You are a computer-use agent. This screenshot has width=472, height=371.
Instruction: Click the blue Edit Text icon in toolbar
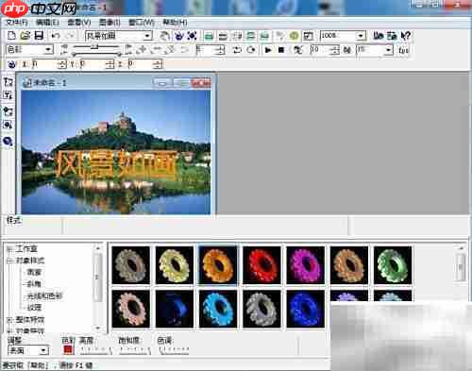[179, 36]
